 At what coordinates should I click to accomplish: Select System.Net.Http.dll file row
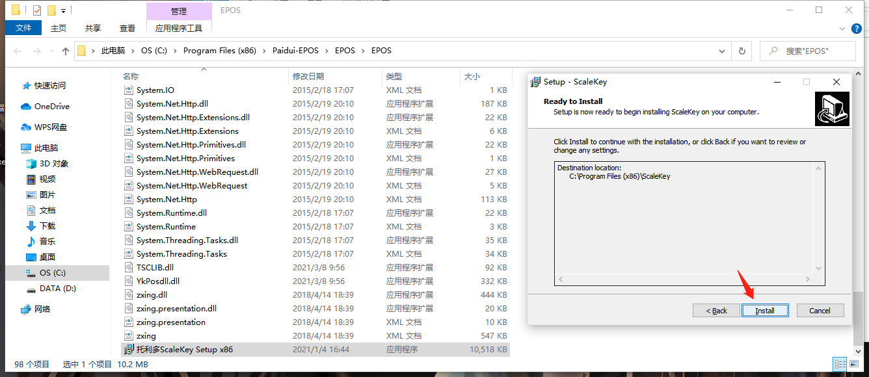[x=315, y=104]
